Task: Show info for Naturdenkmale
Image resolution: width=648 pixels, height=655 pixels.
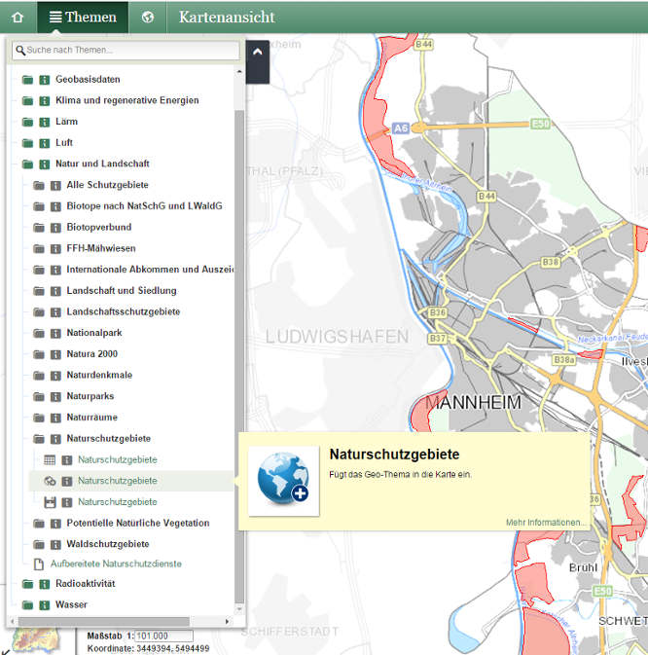Action: [55, 376]
